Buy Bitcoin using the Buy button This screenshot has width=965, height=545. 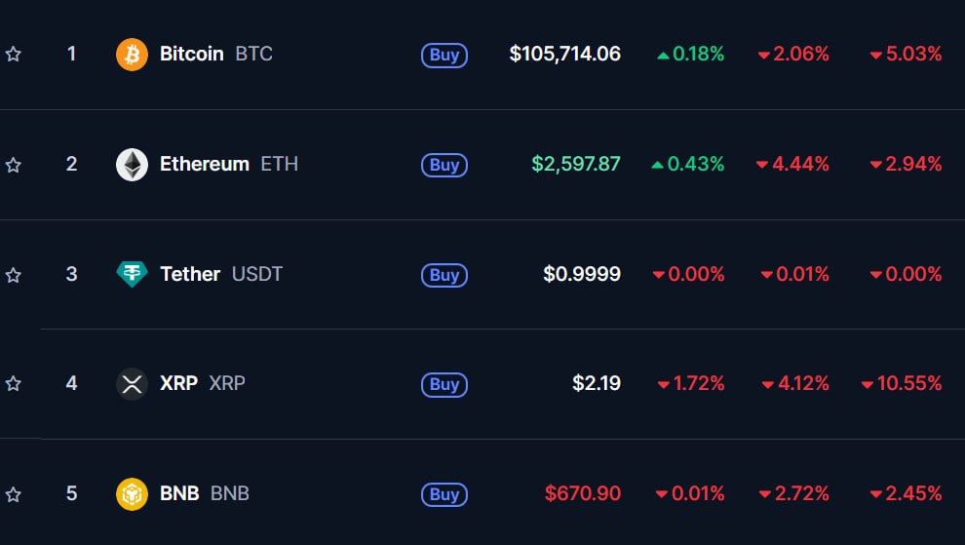(x=444, y=55)
